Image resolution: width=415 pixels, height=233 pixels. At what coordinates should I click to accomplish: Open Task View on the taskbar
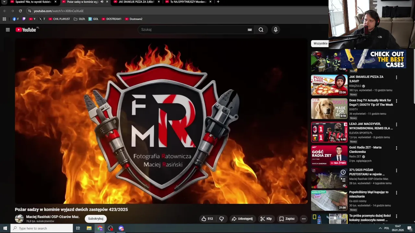pos(78,228)
